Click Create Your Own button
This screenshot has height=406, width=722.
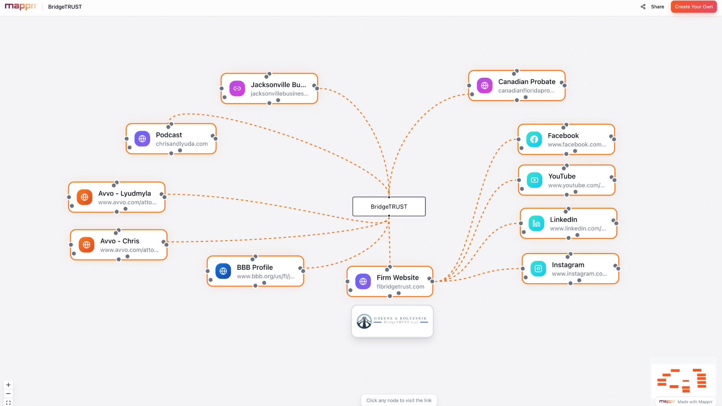[694, 7]
